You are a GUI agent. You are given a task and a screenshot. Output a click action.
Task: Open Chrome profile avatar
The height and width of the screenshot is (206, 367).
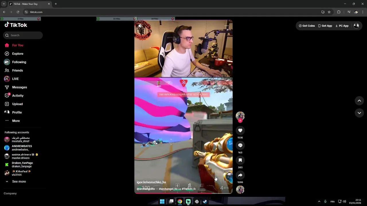click(x=356, y=12)
